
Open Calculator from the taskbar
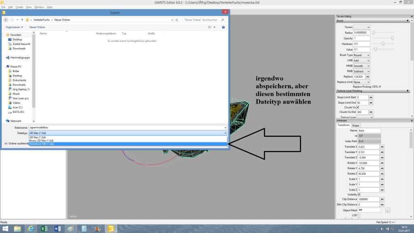pos(84,229)
